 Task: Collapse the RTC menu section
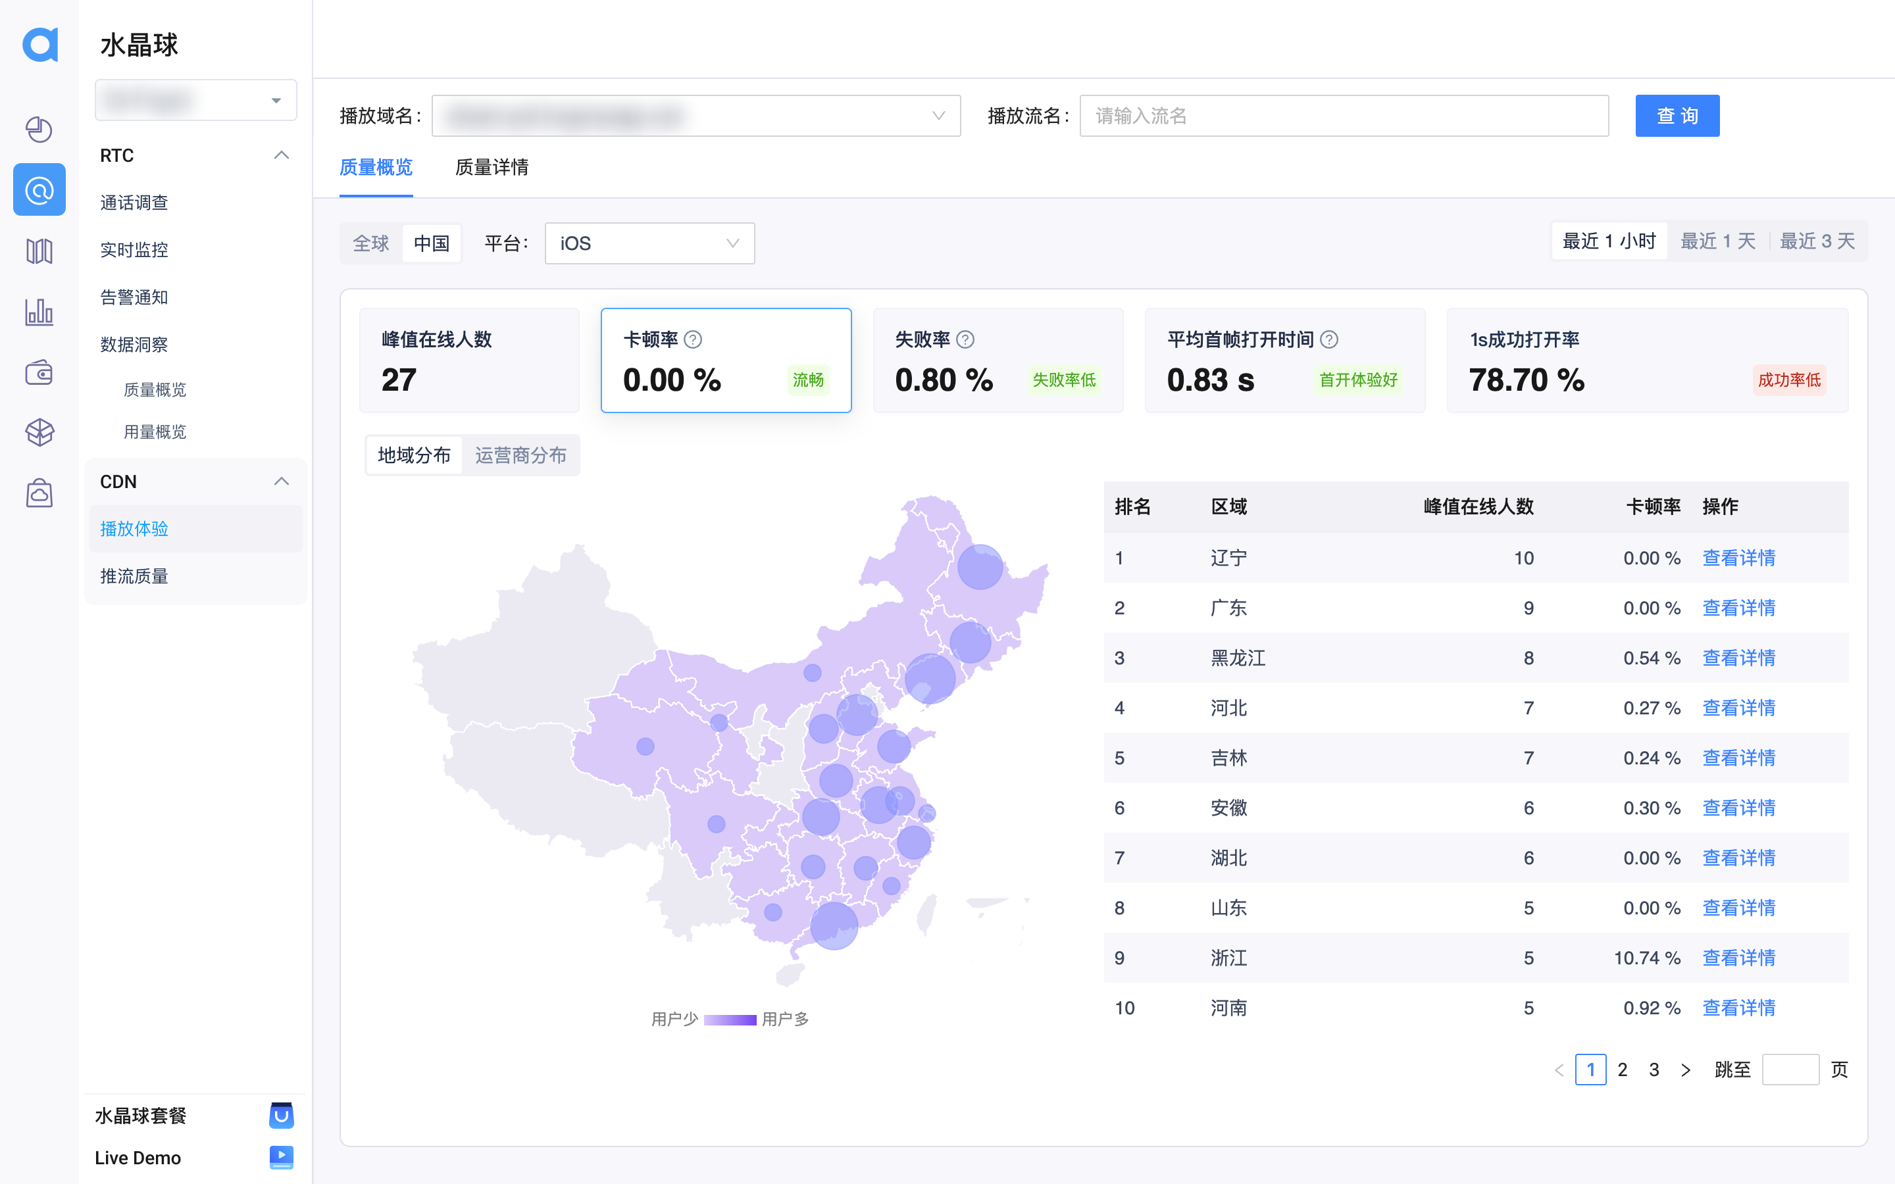pyautogui.click(x=281, y=155)
